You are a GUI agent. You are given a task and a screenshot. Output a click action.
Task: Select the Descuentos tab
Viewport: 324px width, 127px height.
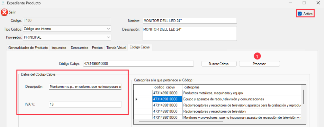(x=79, y=48)
